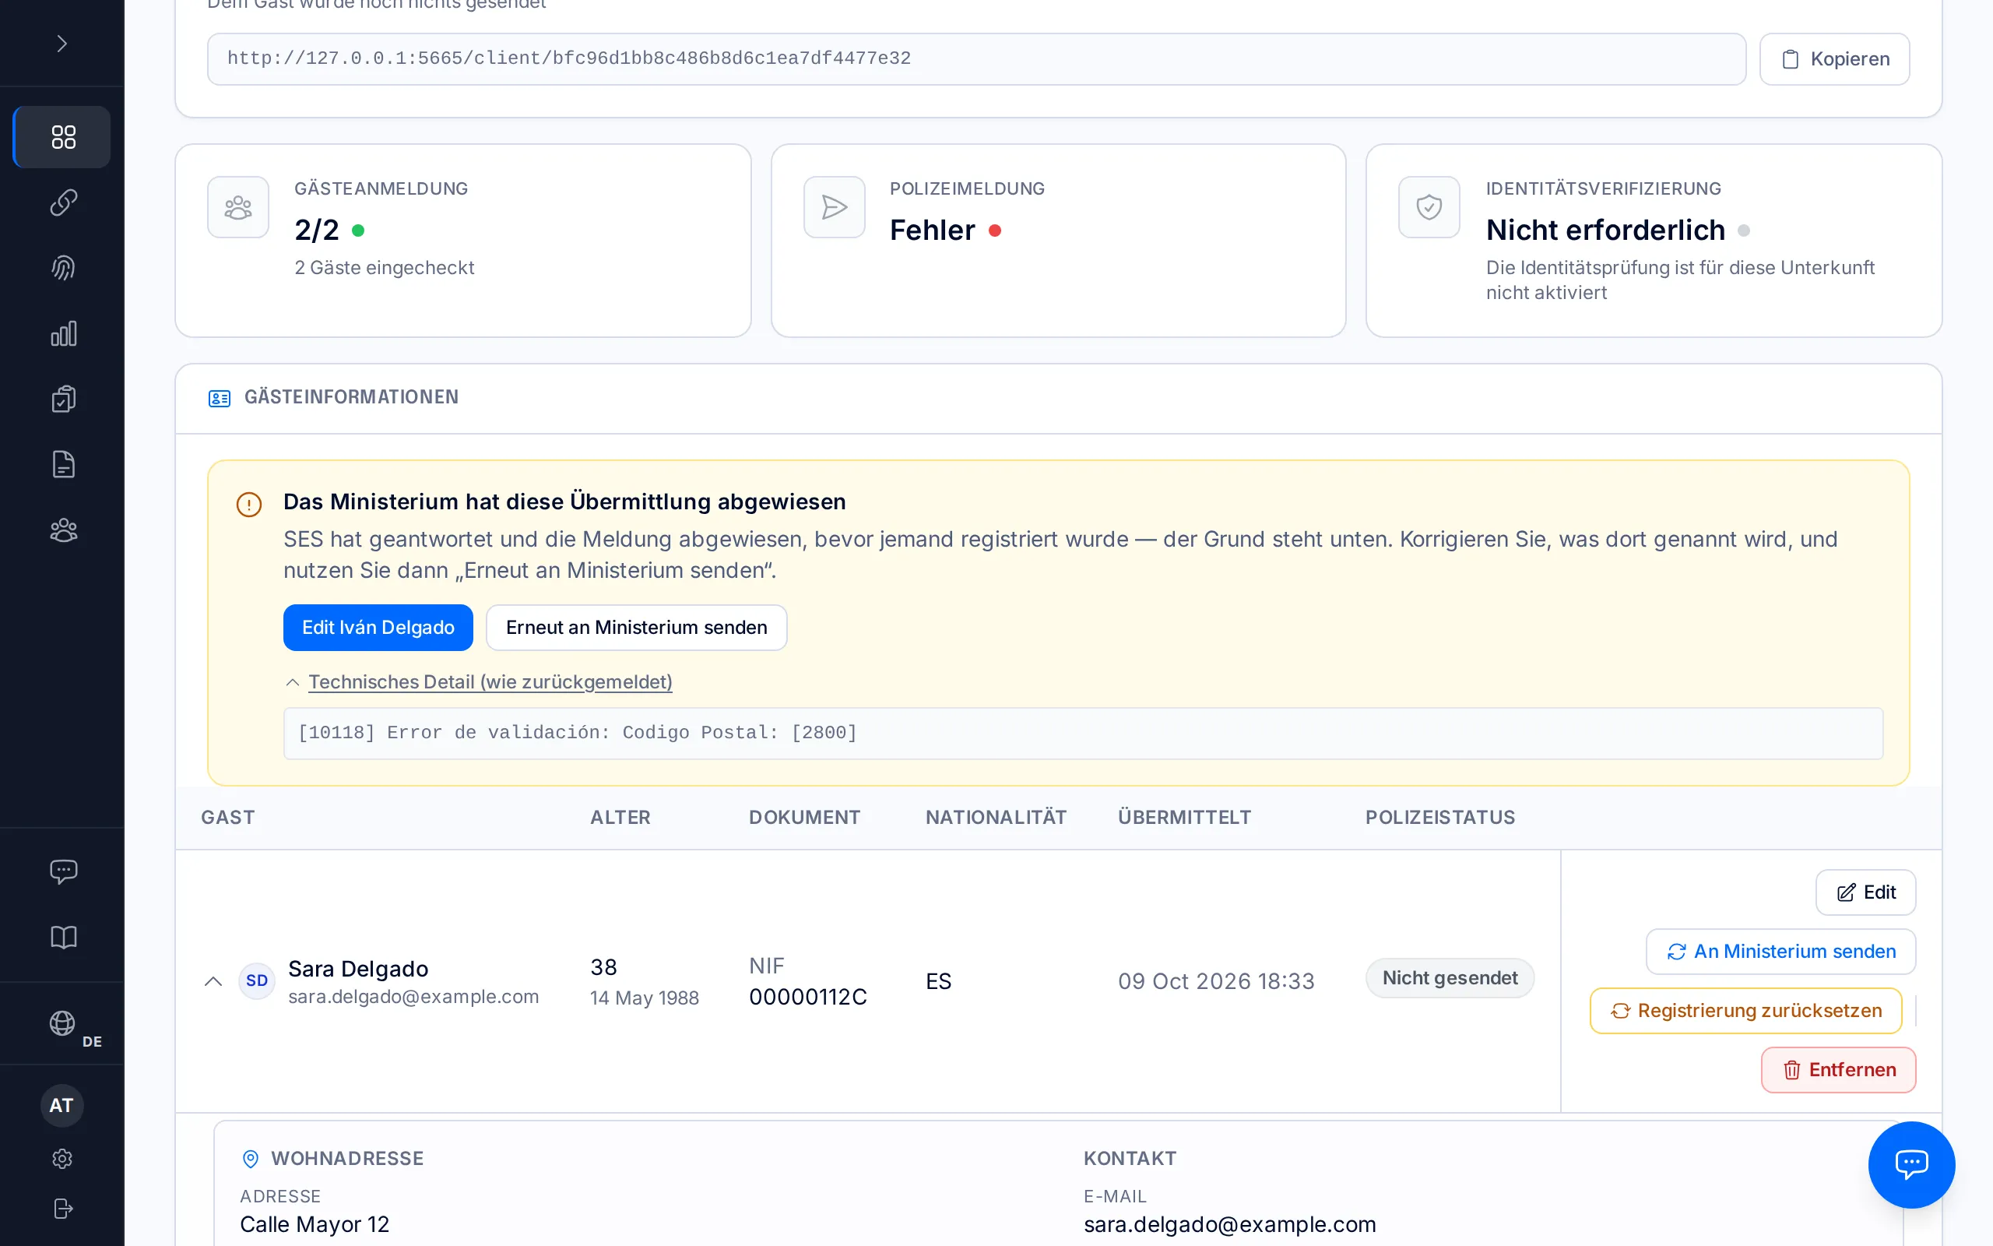Image resolution: width=1993 pixels, height=1246 pixels.
Task: Open the link chain icon in sidebar
Action: click(63, 202)
